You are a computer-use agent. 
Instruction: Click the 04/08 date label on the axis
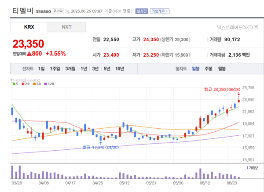[x=44, y=183]
